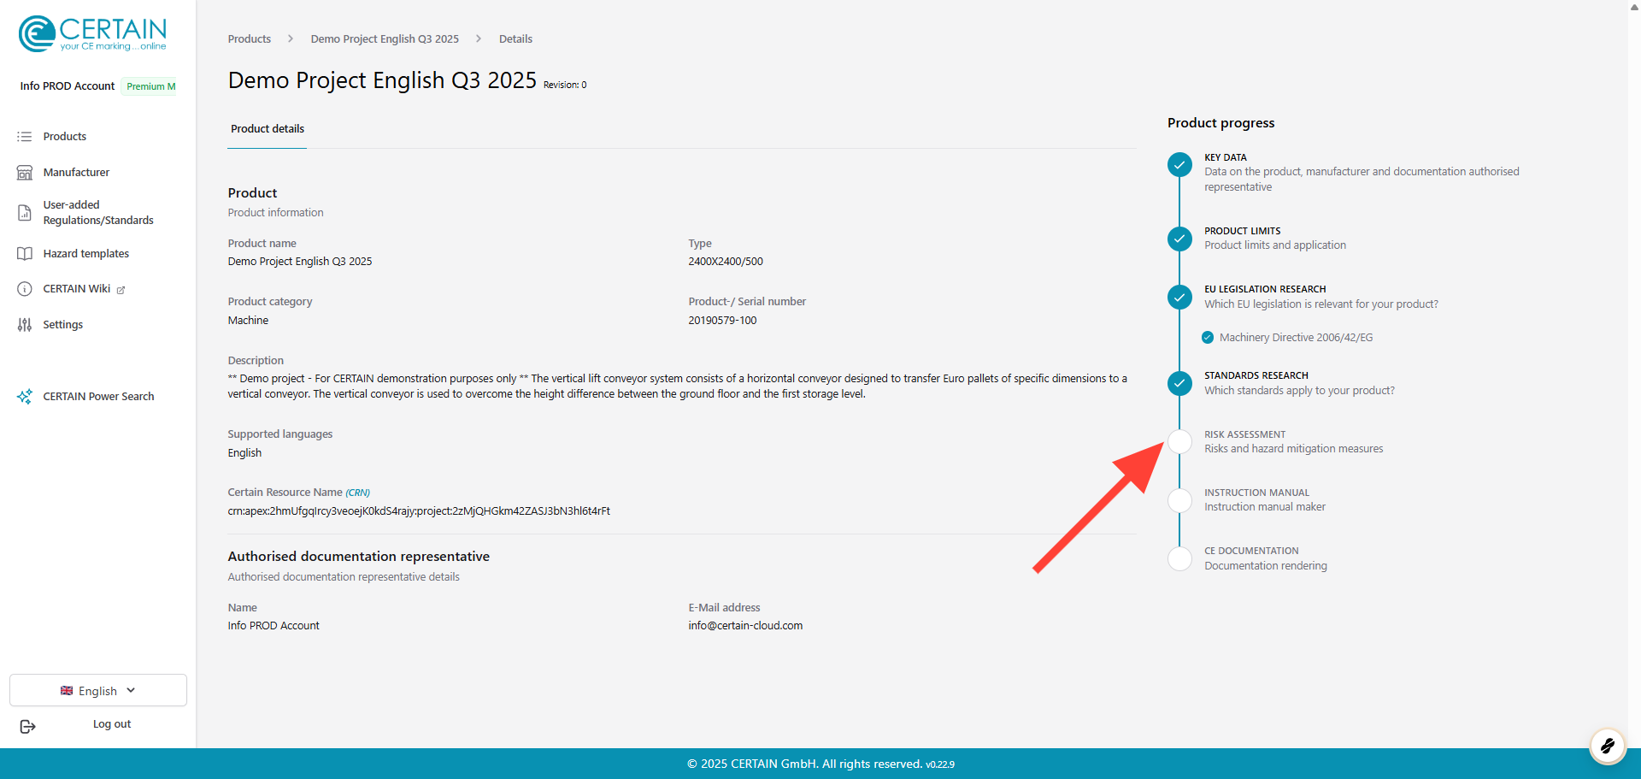The image size is (1641, 779).
Task: Click the Revision: 0 label
Action: pyautogui.click(x=565, y=85)
